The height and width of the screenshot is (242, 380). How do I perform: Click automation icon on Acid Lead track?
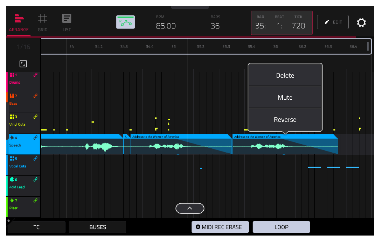[35, 180]
